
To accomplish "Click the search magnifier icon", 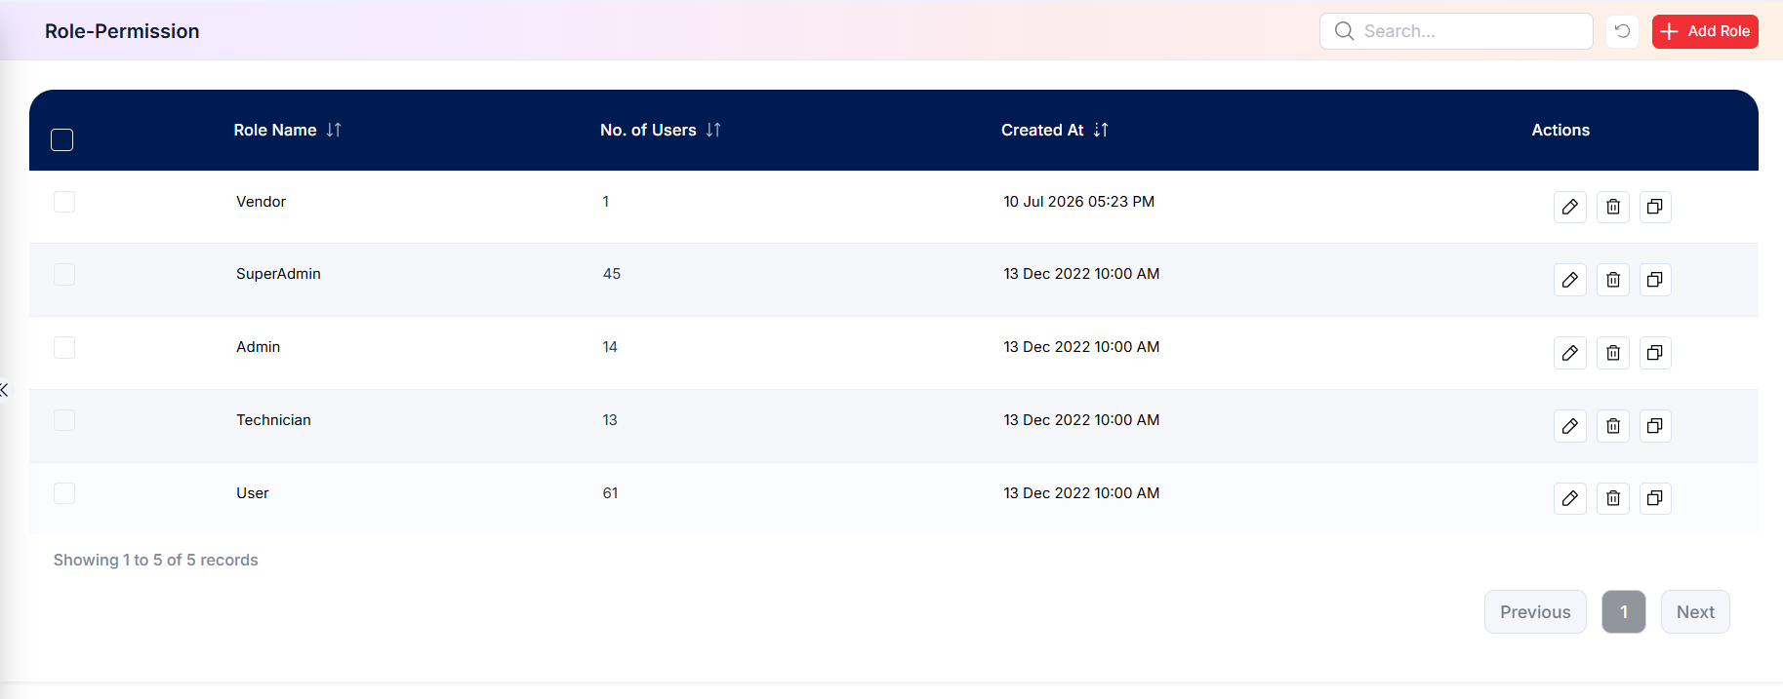I will point(1344,31).
